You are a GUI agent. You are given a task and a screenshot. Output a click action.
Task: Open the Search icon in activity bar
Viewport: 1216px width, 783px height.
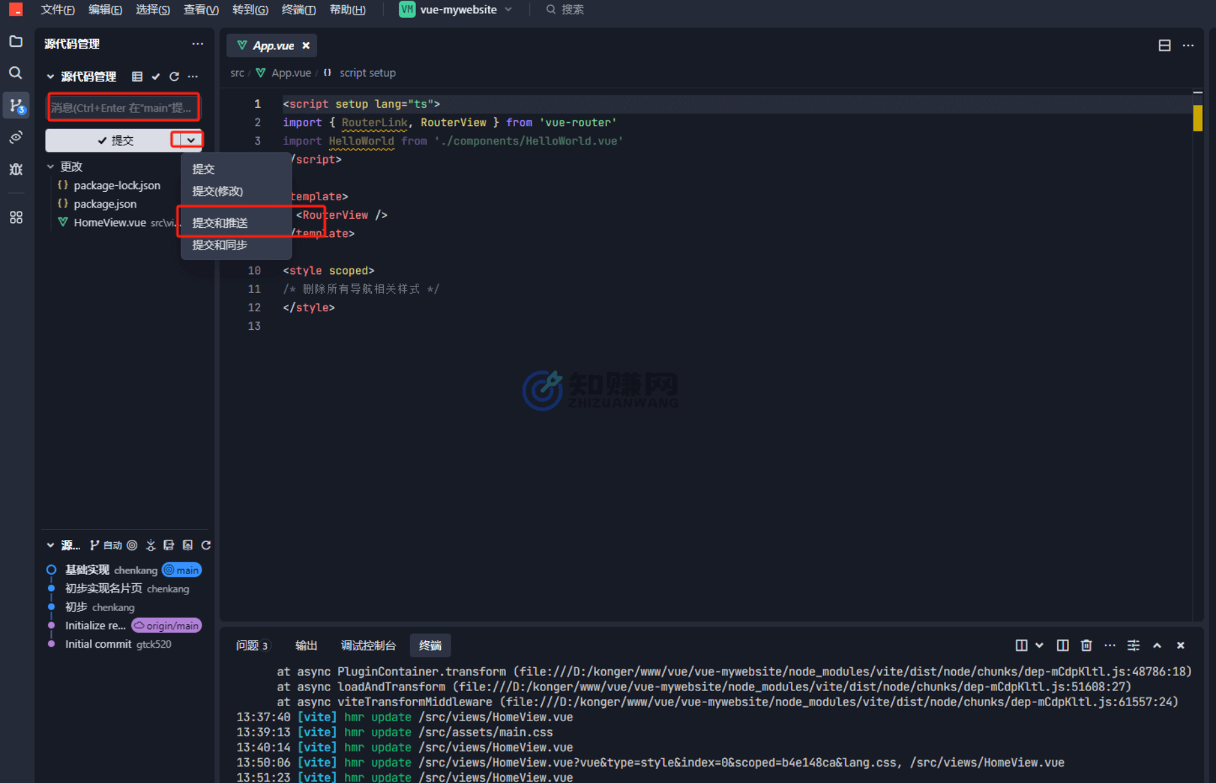[16, 73]
